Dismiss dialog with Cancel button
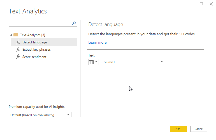The width and height of the screenshot is (216, 140). [199, 129]
